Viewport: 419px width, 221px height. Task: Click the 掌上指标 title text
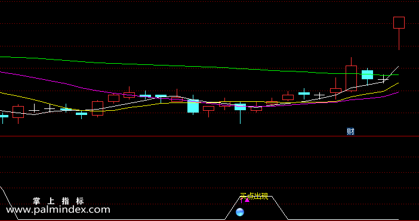click(x=58, y=201)
